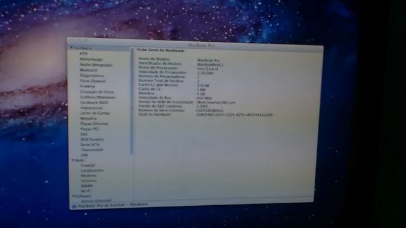
Task: Select Placas PCI in the sidebar
Action: [89, 129]
